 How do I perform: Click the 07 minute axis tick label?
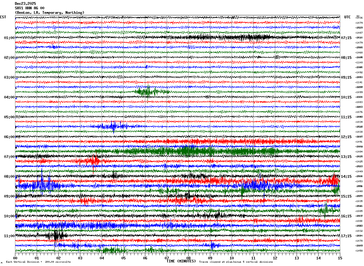click(x=167, y=258)
